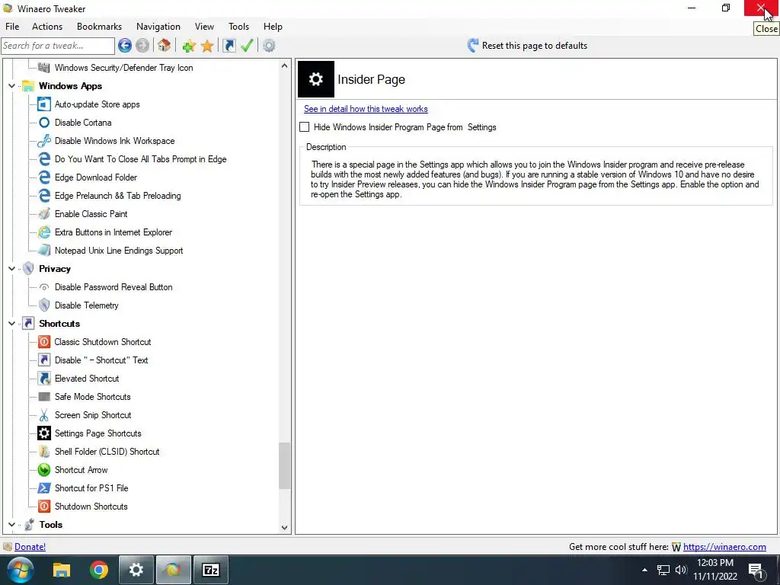Open the Navigation menu
This screenshot has height=585, width=780.
click(158, 27)
